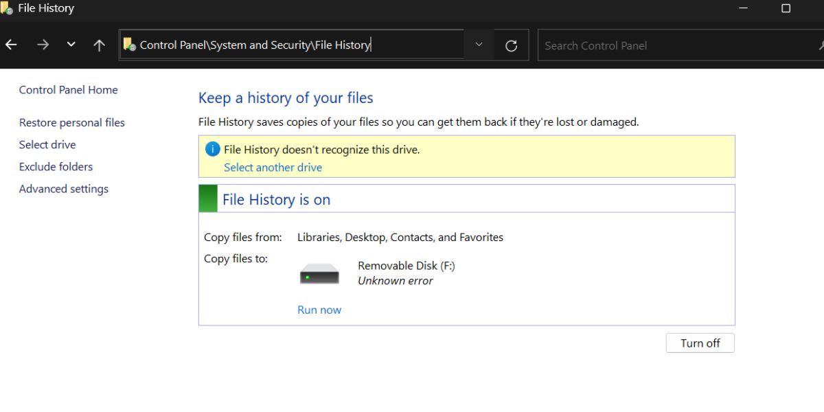Open Control Panel Home
Screen dimensions: 824x412
pos(68,90)
